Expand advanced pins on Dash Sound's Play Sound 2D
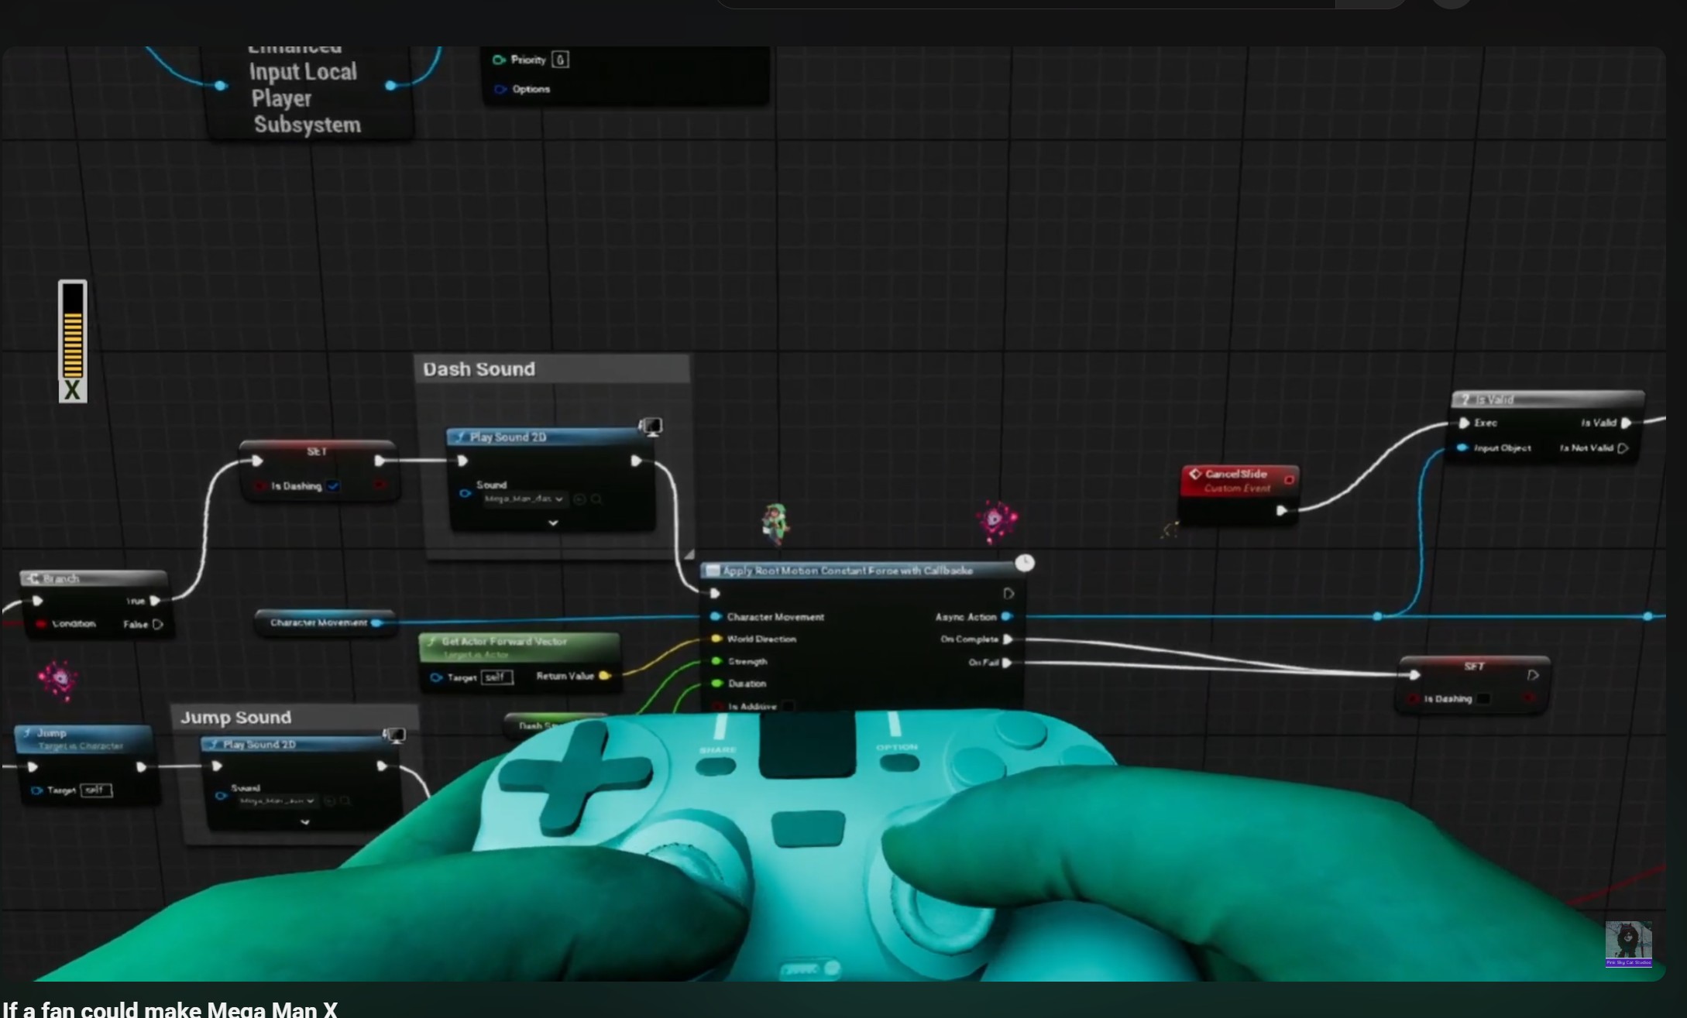The width and height of the screenshot is (1687, 1018). pyautogui.click(x=553, y=523)
